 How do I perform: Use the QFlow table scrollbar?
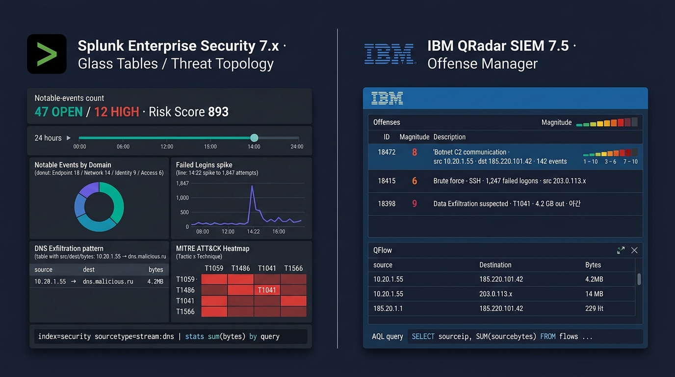639,279
